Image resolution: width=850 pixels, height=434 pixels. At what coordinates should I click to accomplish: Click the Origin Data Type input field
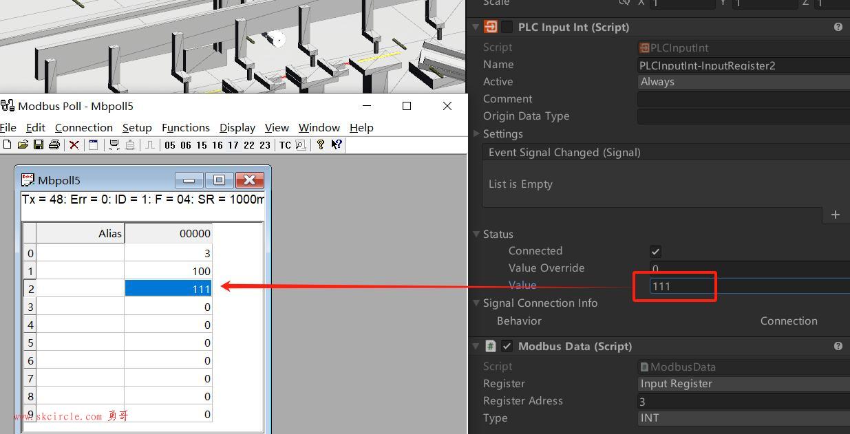(x=744, y=116)
